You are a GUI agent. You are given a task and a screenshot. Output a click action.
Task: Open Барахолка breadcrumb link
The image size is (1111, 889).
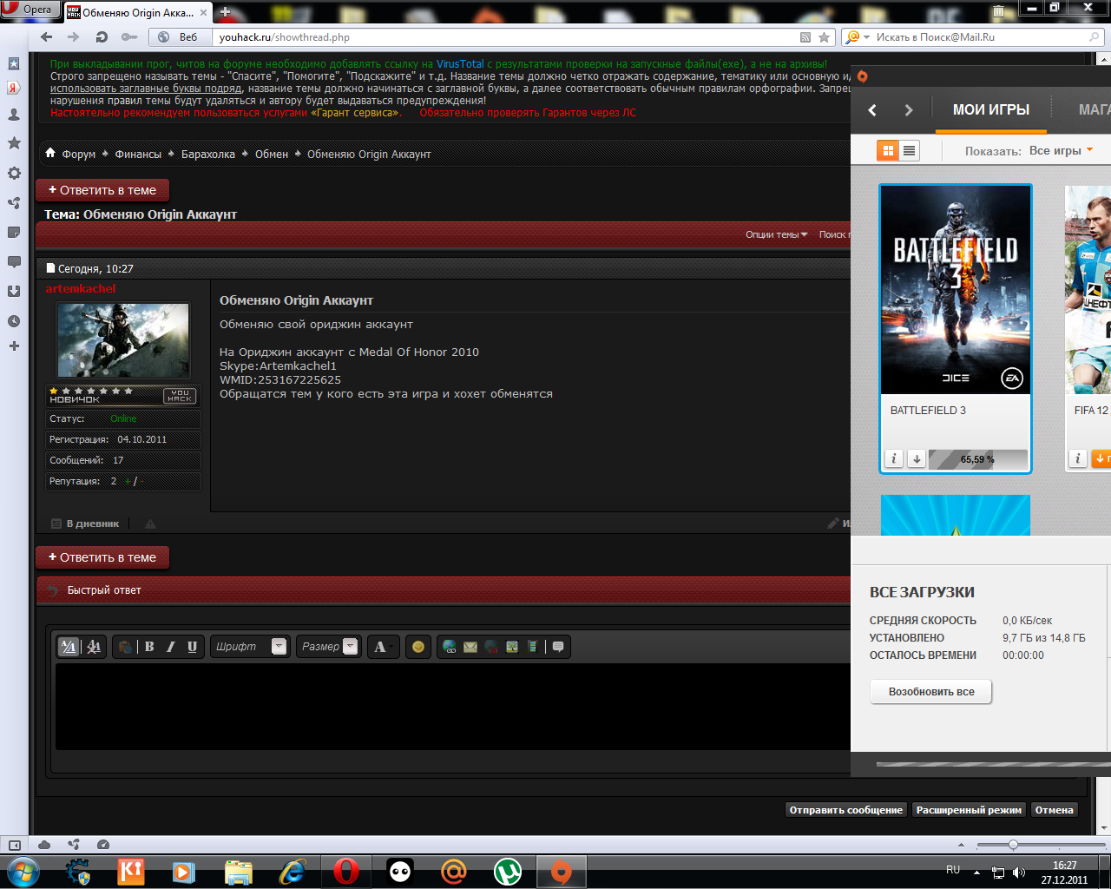(208, 154)
